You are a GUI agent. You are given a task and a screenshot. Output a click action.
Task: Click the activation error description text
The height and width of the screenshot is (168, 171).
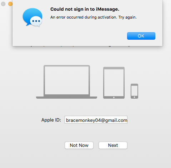pyautogui.click(x=94, y=17)
